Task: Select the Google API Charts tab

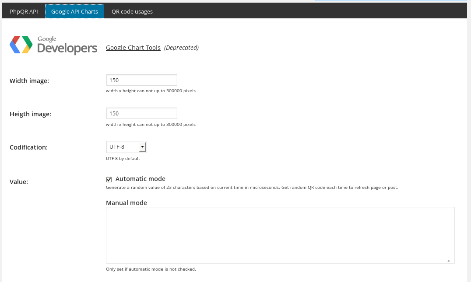Action: (74, 11)
